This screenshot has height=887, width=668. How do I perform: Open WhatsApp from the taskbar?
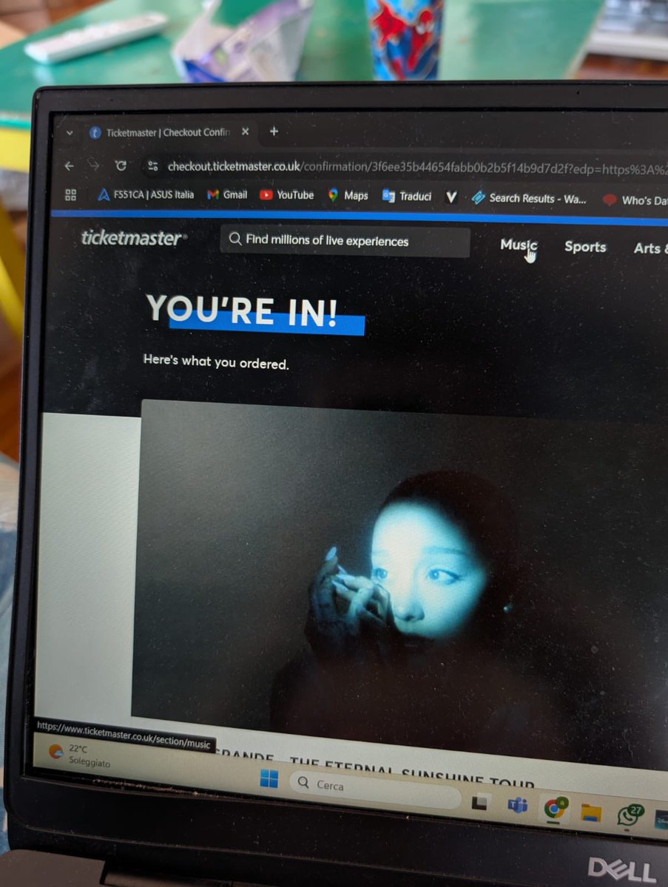(629, 815)
